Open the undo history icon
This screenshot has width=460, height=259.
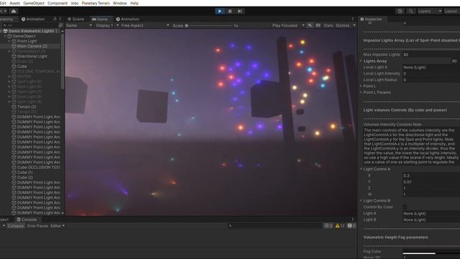coord(400,12)
